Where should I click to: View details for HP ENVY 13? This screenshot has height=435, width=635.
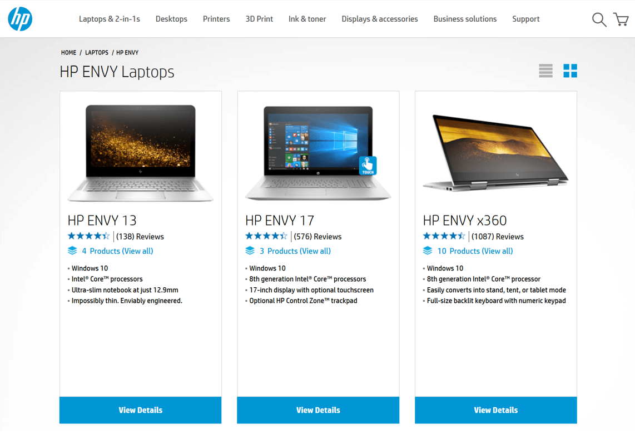click(141, 410)
